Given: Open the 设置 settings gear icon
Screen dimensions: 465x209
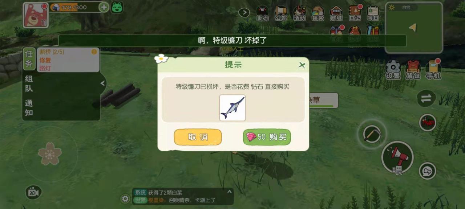Looking at the screenshot, I should [393, 69].
